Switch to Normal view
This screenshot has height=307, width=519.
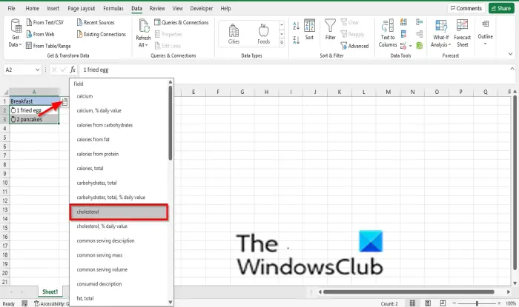tap(412, 303)
